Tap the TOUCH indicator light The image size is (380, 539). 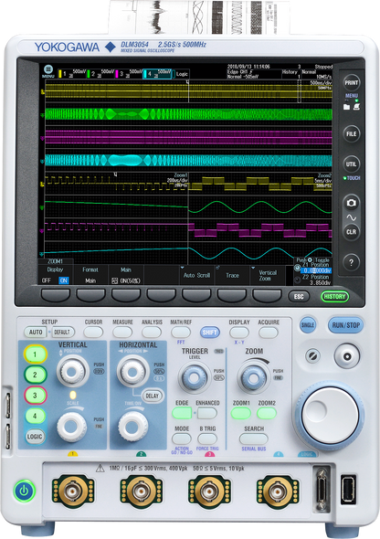pos(344,178)
